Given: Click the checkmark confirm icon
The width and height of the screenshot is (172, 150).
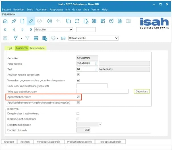Looking at the screenshot, I should pyautogui.click(x=40, y=21).
